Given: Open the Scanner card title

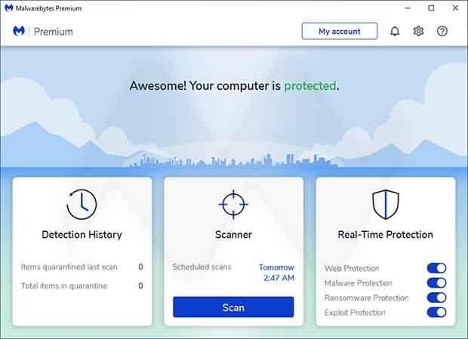Looking at the screenshot, I should pos(233,235).
